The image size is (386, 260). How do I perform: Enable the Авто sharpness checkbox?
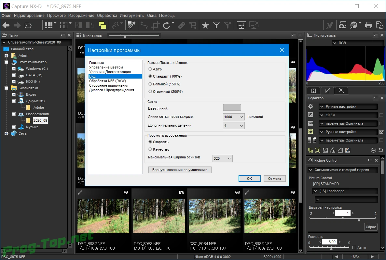(354, 247)
